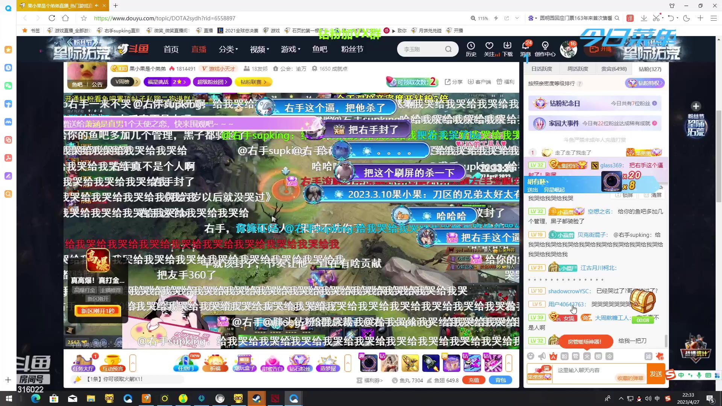Viewport: 722px width, 406px height.
Task: Select the yellow rocket gift
Action: point(410,363)
